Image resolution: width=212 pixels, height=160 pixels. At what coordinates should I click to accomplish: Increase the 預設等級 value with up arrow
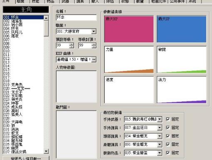(71, 44)
